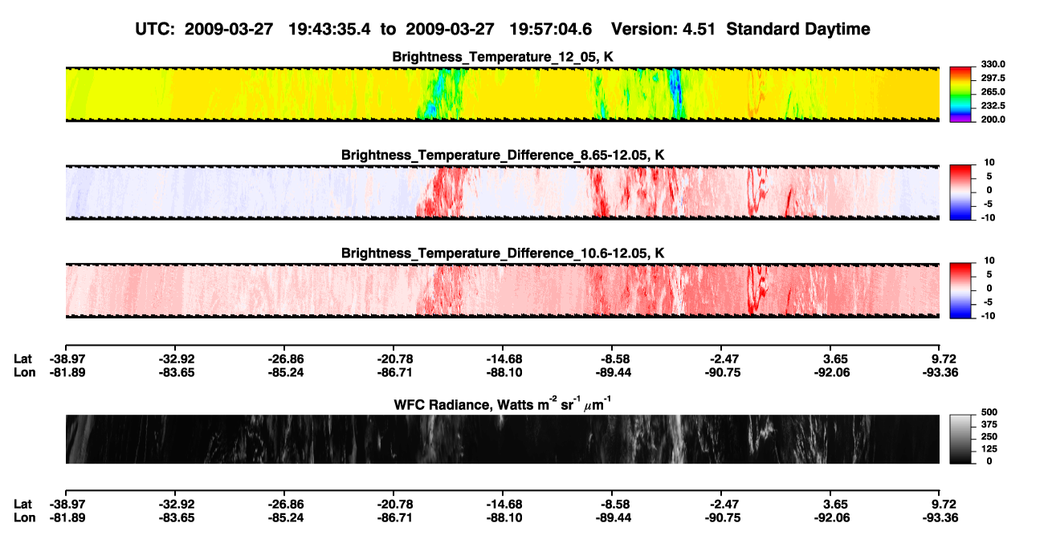Click the '500' label on the WFC color bar
Viewport: 1044px width, 535px height.
pyautogui.click(x=988, y=412)
